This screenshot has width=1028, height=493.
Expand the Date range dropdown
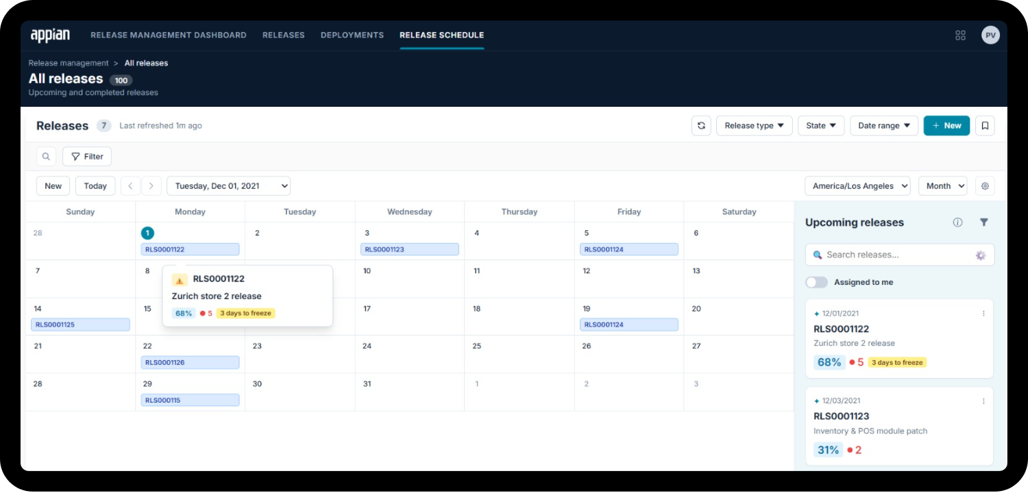tap(884, 125)
